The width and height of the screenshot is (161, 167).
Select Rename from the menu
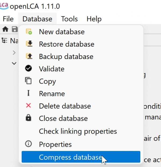81,94
